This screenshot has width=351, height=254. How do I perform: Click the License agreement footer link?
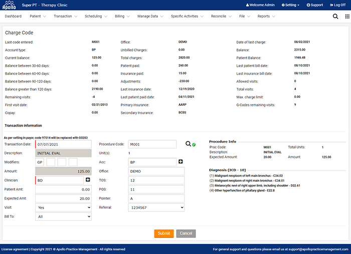tap(15, 249)
